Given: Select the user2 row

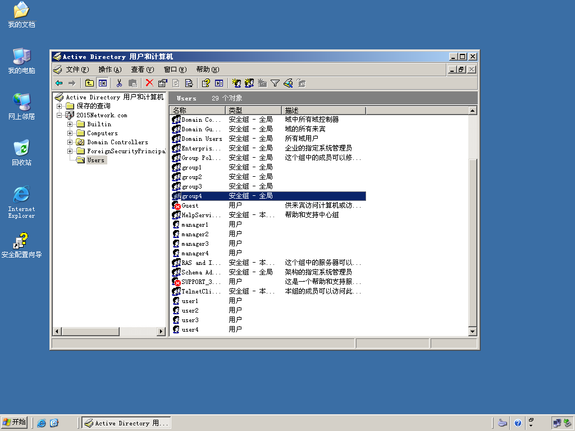Looking at the screenshot, I should click(x=268, y=310).
